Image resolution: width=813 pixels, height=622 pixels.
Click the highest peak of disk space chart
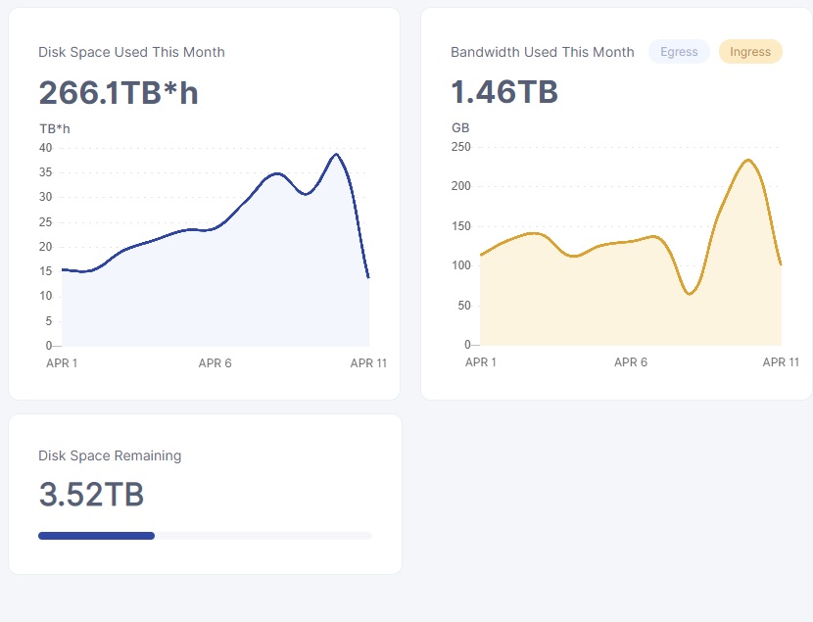(336, 155)
